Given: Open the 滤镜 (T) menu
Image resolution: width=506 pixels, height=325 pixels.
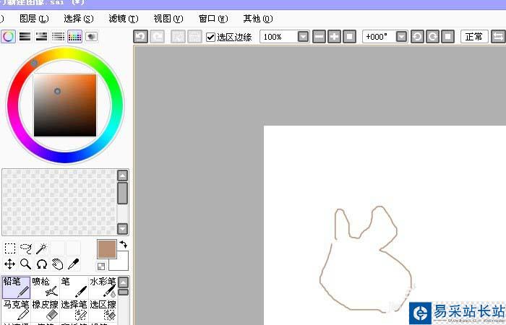Looking at the screenshot, I should click(x=124, y=19).
